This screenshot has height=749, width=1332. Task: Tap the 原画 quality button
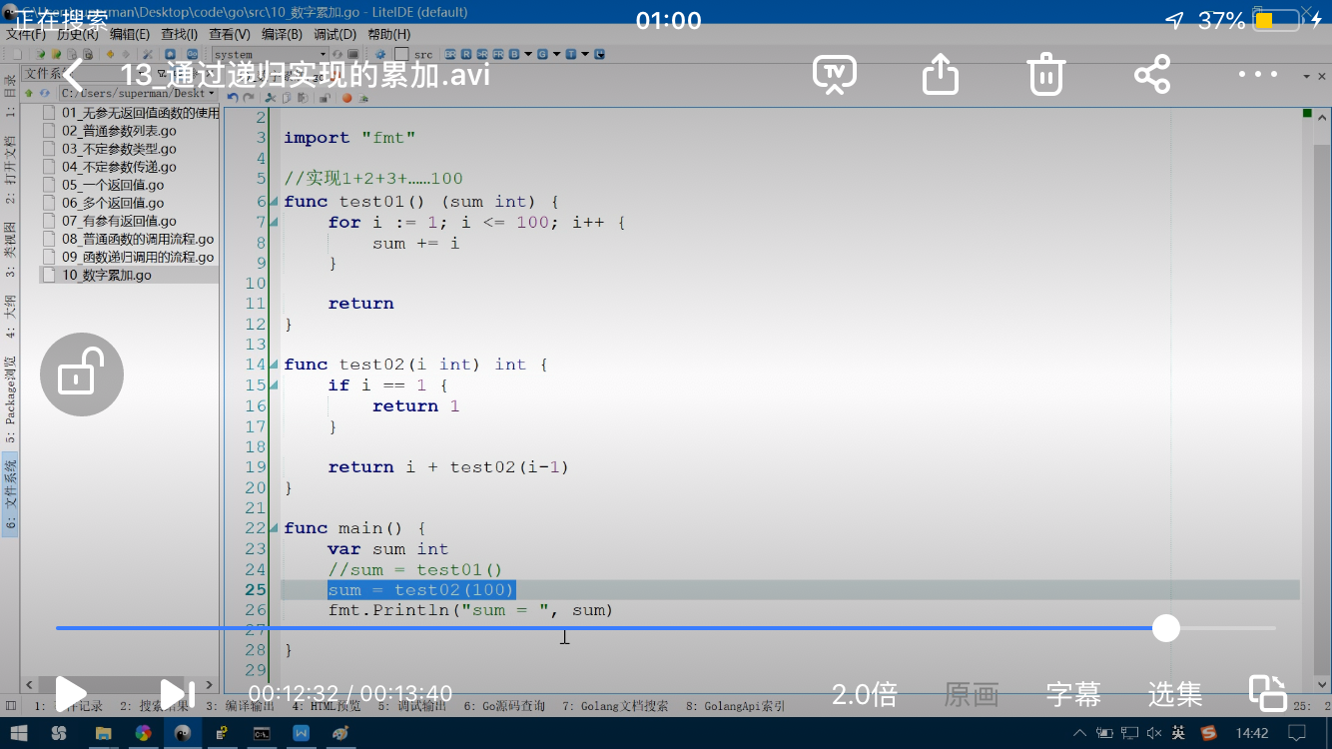point(972,694)
